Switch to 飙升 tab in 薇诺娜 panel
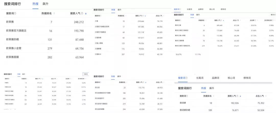 tap(212, 88)
